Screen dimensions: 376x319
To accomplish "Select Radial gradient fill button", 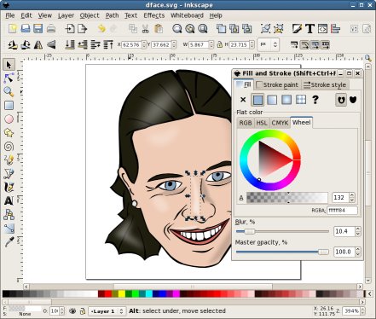I will pyautogui.click(x=286, y=100).
